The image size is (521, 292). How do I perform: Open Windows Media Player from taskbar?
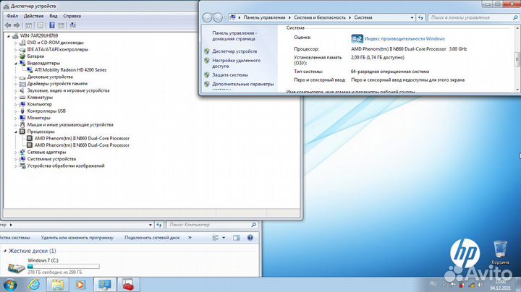tap(80, 285)
